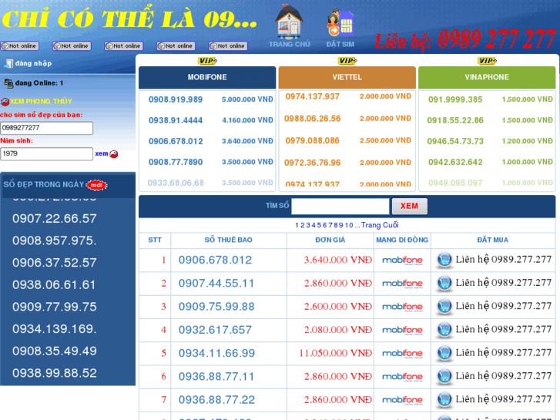Click the VIP badge above MOBIFONE
Viewport: 560px width, 420px height.
[207, 61]
